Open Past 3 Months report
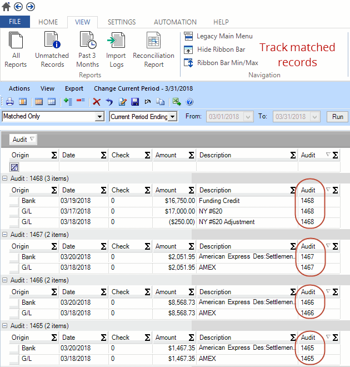The width and height of the screenshot is (350, 367). click(x=87, y=49)
